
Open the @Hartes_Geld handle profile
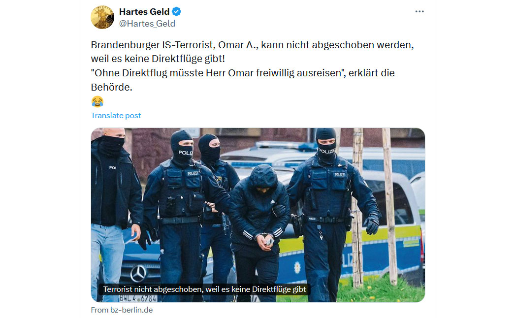(x=147, y=24)
